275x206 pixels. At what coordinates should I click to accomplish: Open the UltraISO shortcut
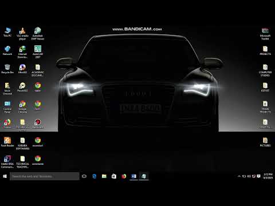click(22, 69)
